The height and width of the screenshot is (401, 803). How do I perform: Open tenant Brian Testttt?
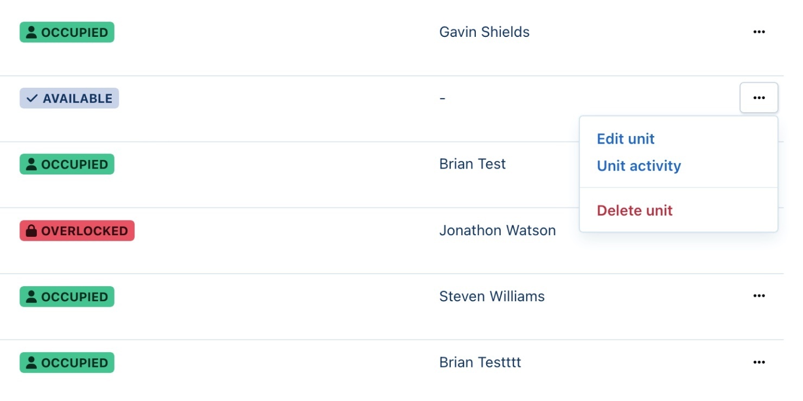point(480,363)
